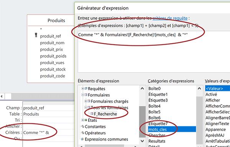Expand the Formulaires chargés node
The image size is (230, 147).
[86, 101]
